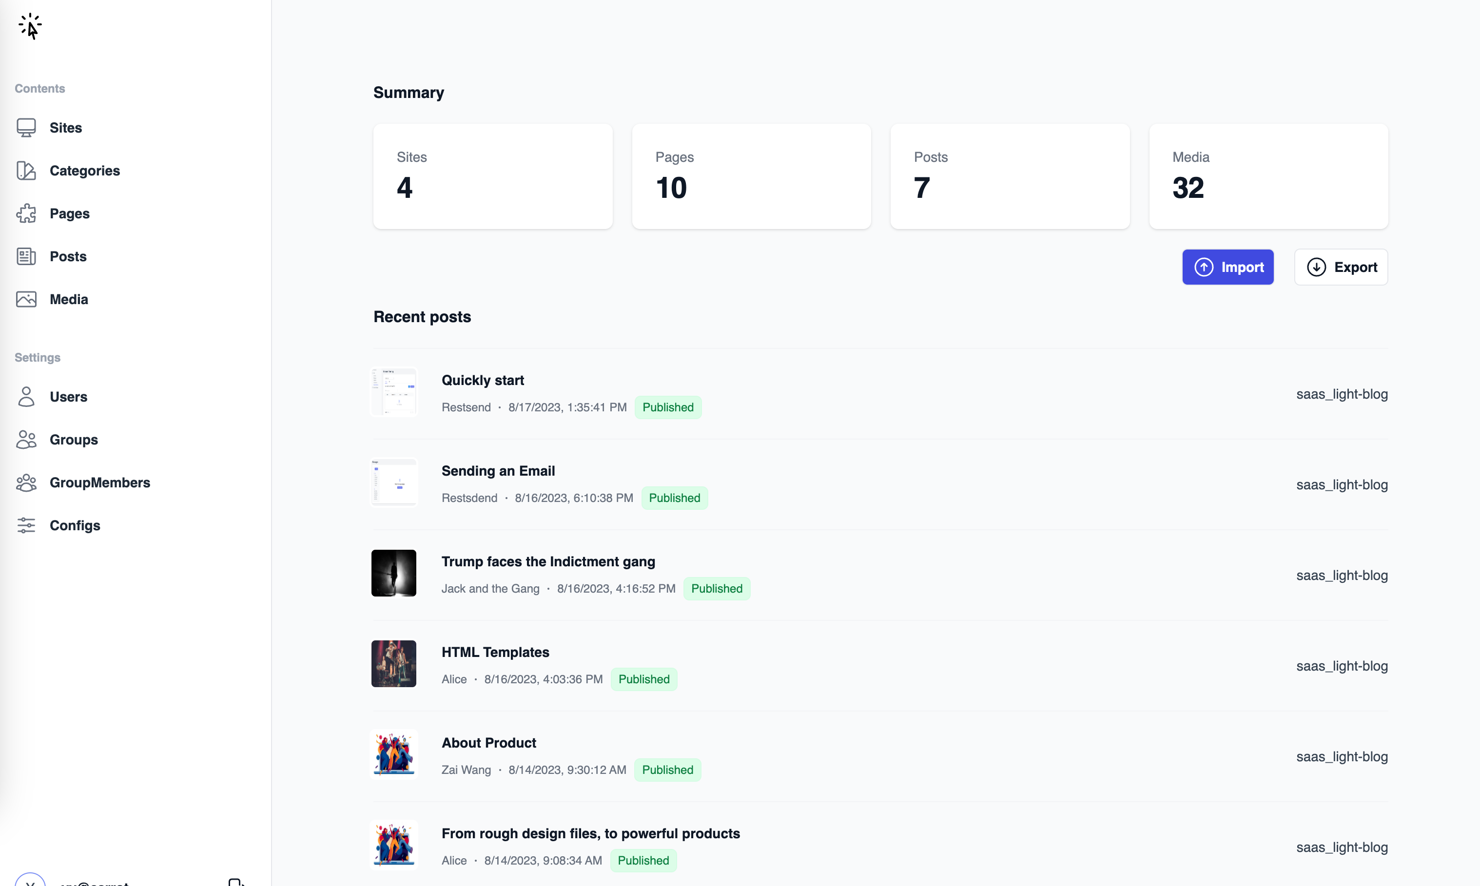Open Sites via the monitor icon
This screenshot has width=1480, height=886.
click(26, 128)
